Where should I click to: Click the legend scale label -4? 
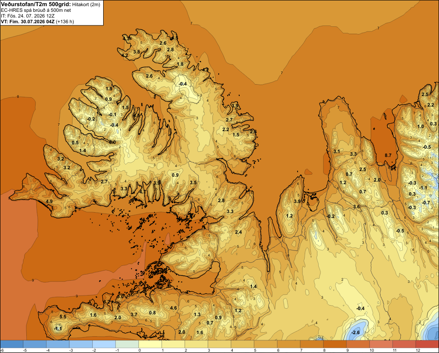(48, 350)
